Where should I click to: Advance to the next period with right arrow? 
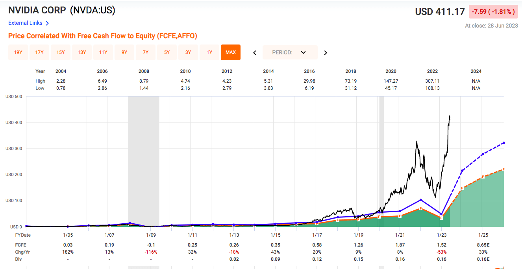[x=326, y=52]
